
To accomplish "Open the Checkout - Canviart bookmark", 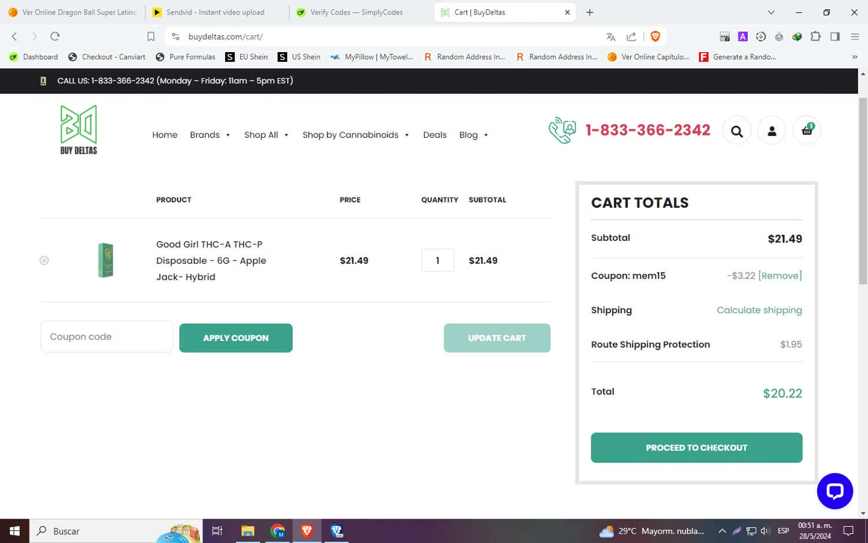I will [x=107, y=57].
